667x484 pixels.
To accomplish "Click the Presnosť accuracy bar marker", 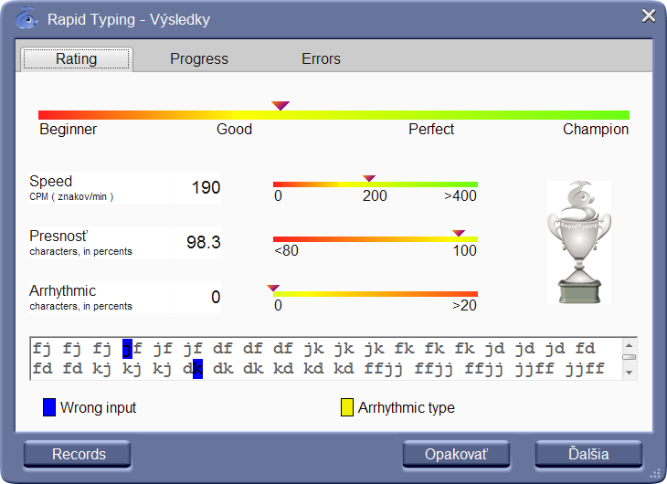I will tap(458, 233).
